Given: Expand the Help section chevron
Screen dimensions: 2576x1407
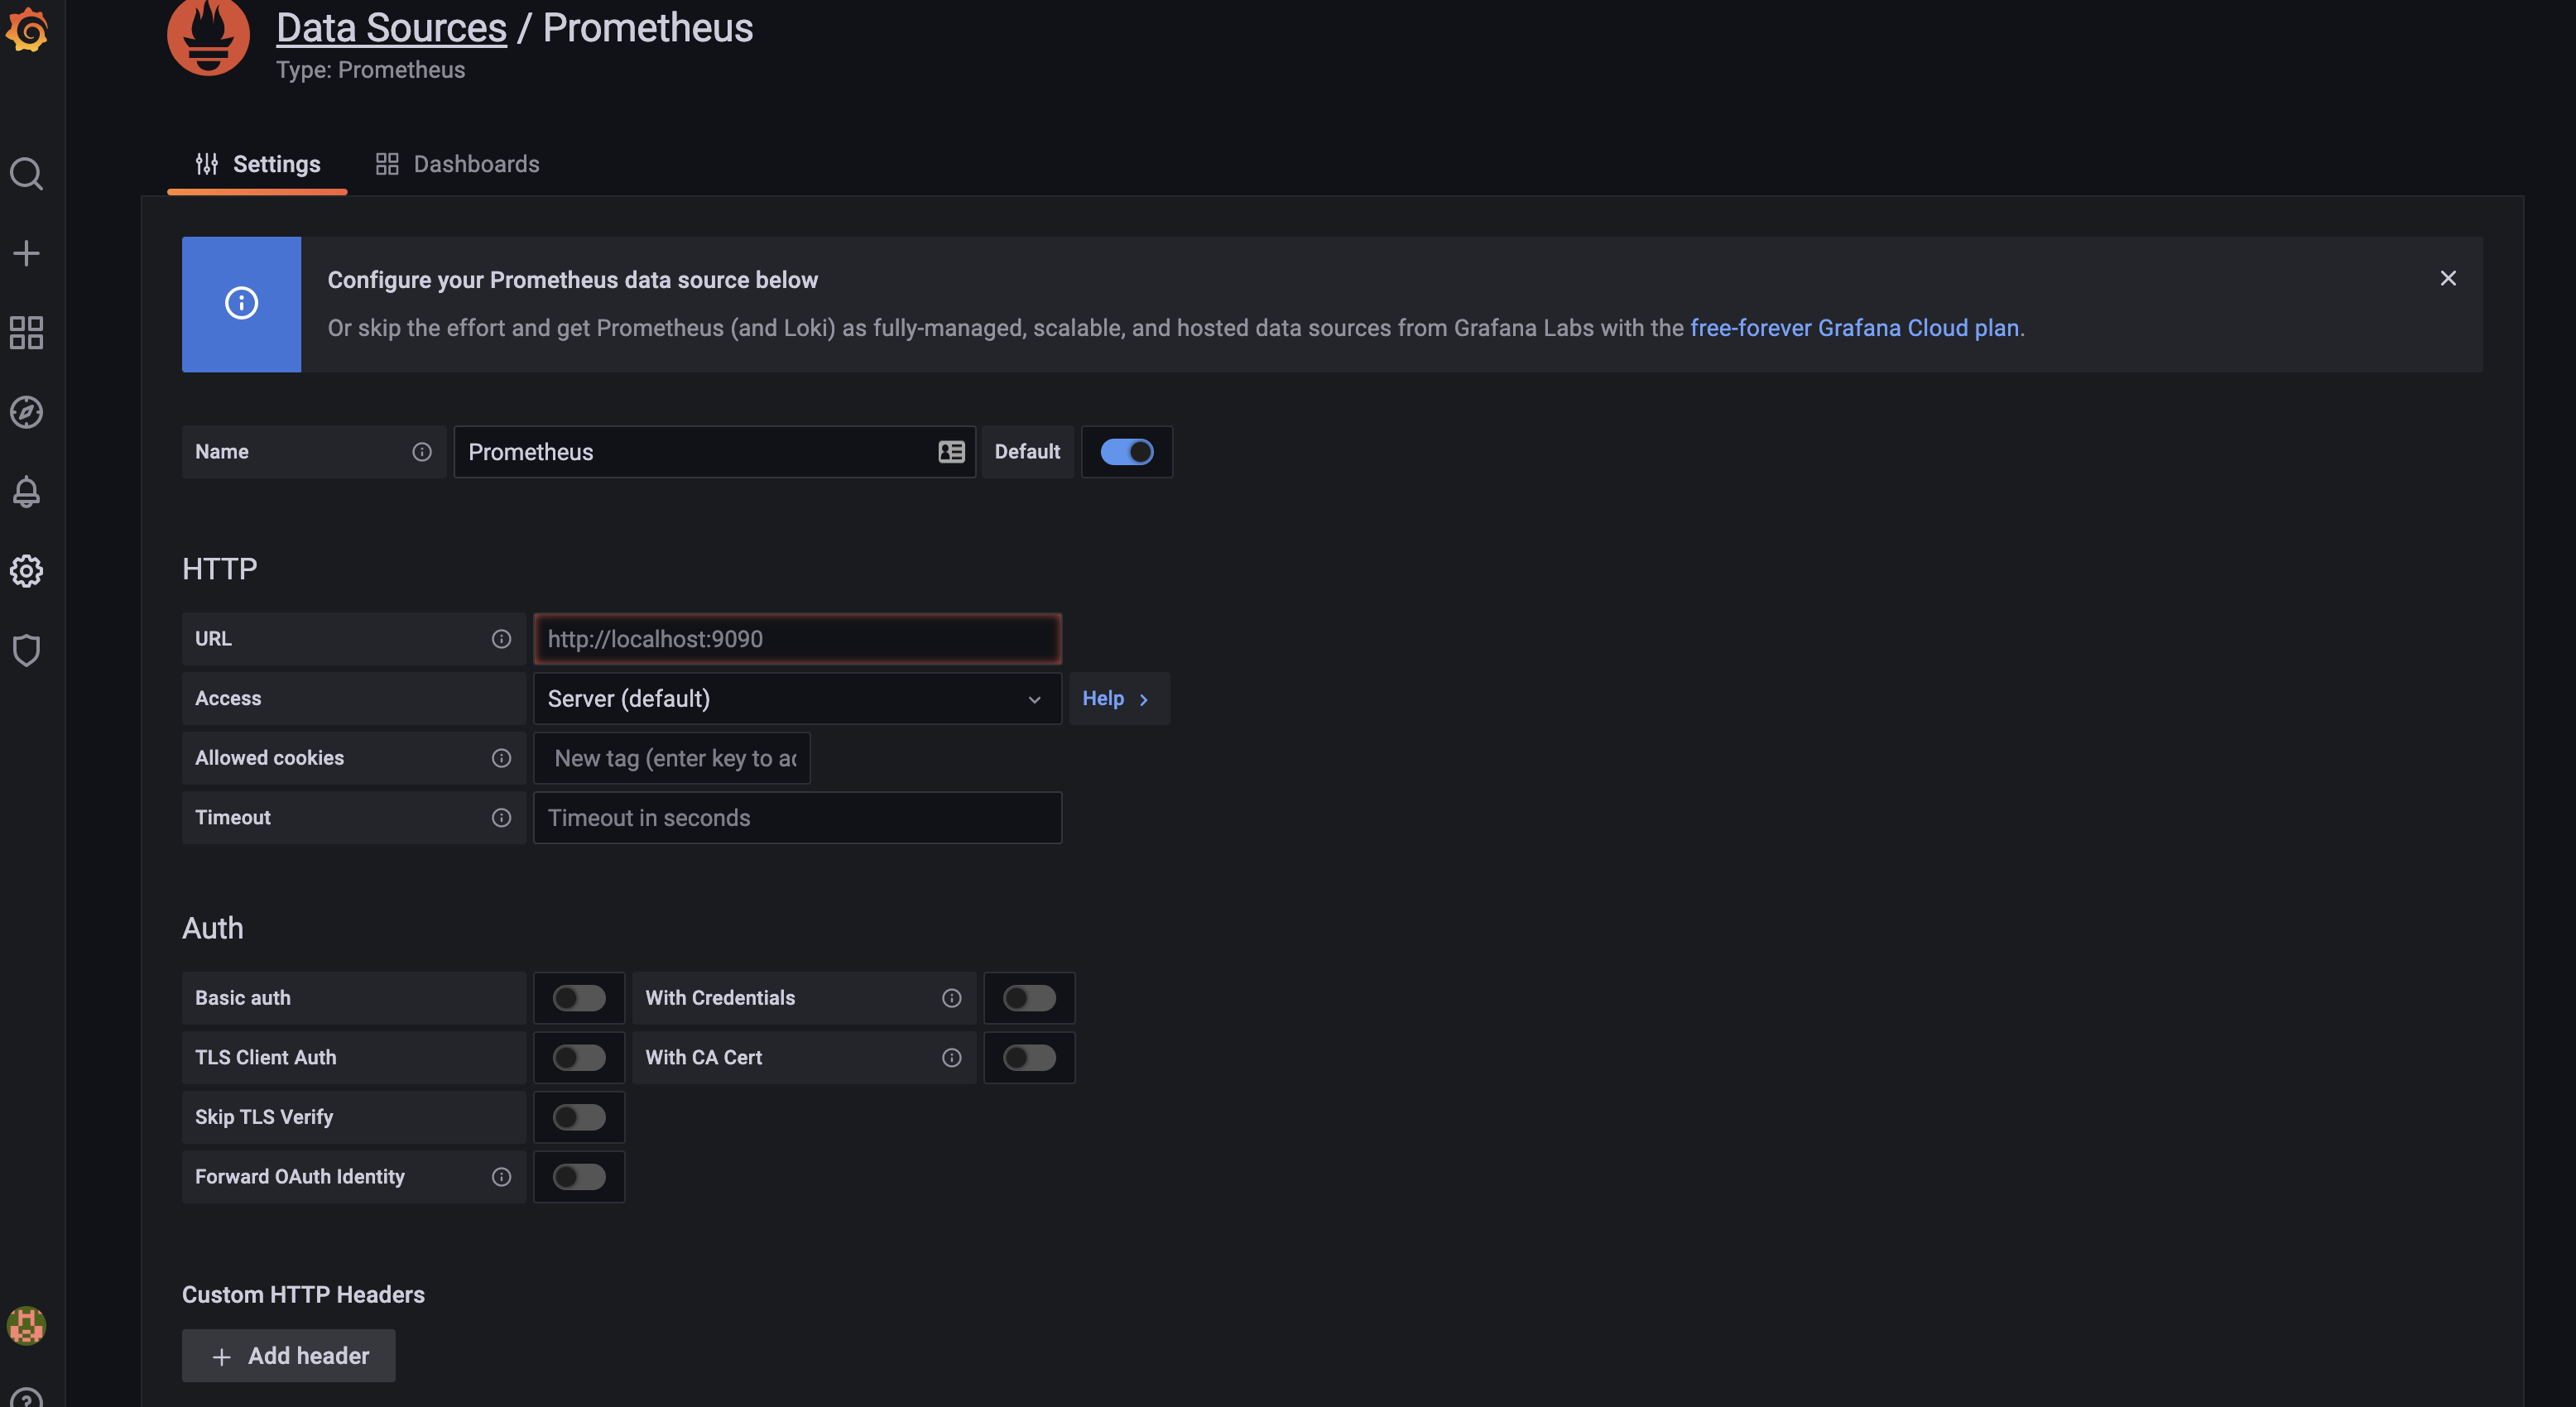Looking at the screenshot, I should (x=1143, y=699).
